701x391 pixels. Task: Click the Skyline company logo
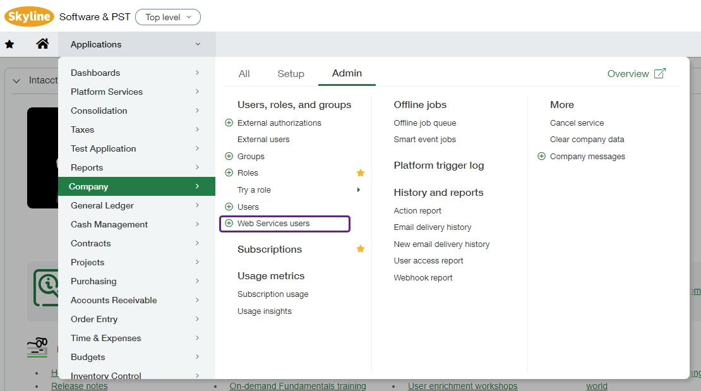[x=29, y=16]
